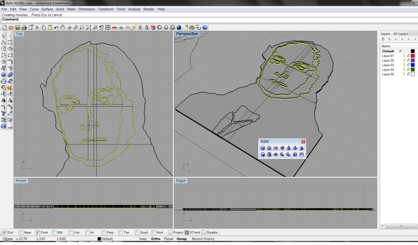This screenshot has width=418, height=245.
Task: Toggle Ortho in the status bar
Action: (x=156, y=239)
